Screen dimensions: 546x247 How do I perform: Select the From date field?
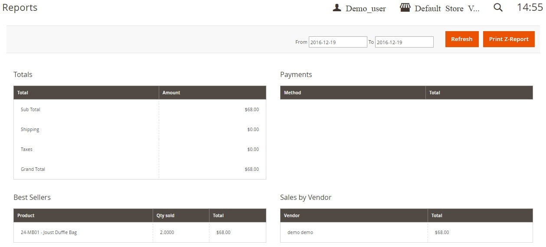[338, 42]
